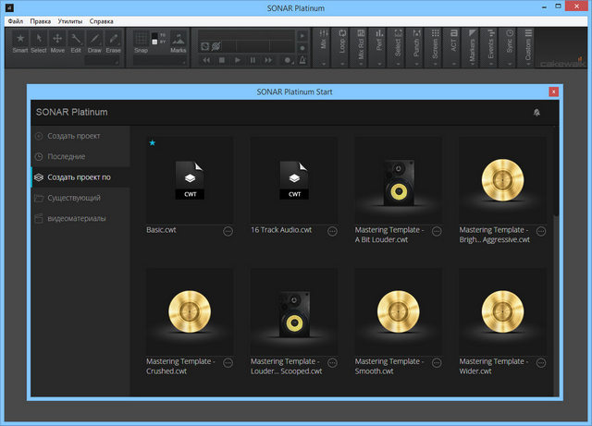This screenshot has width=592, height=426.
Task: Select the Mastering Template - Smooth.cwt thumbnail
Action: pyautogui.click(x=398, y=310)
